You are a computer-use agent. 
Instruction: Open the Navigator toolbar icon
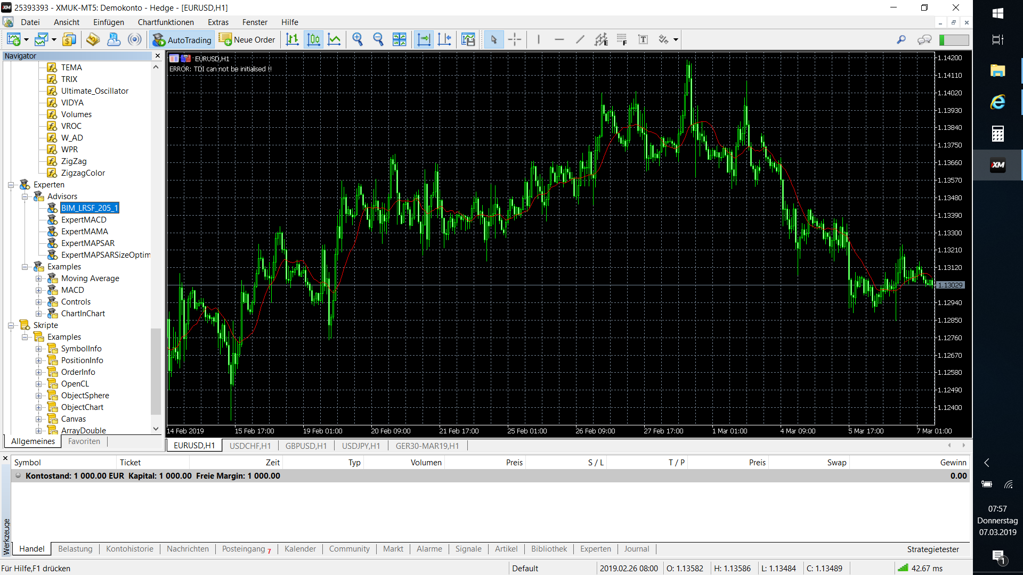point(69,39)
